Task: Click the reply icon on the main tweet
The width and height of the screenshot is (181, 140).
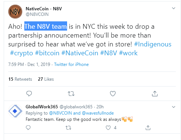Action: point(29,94)
